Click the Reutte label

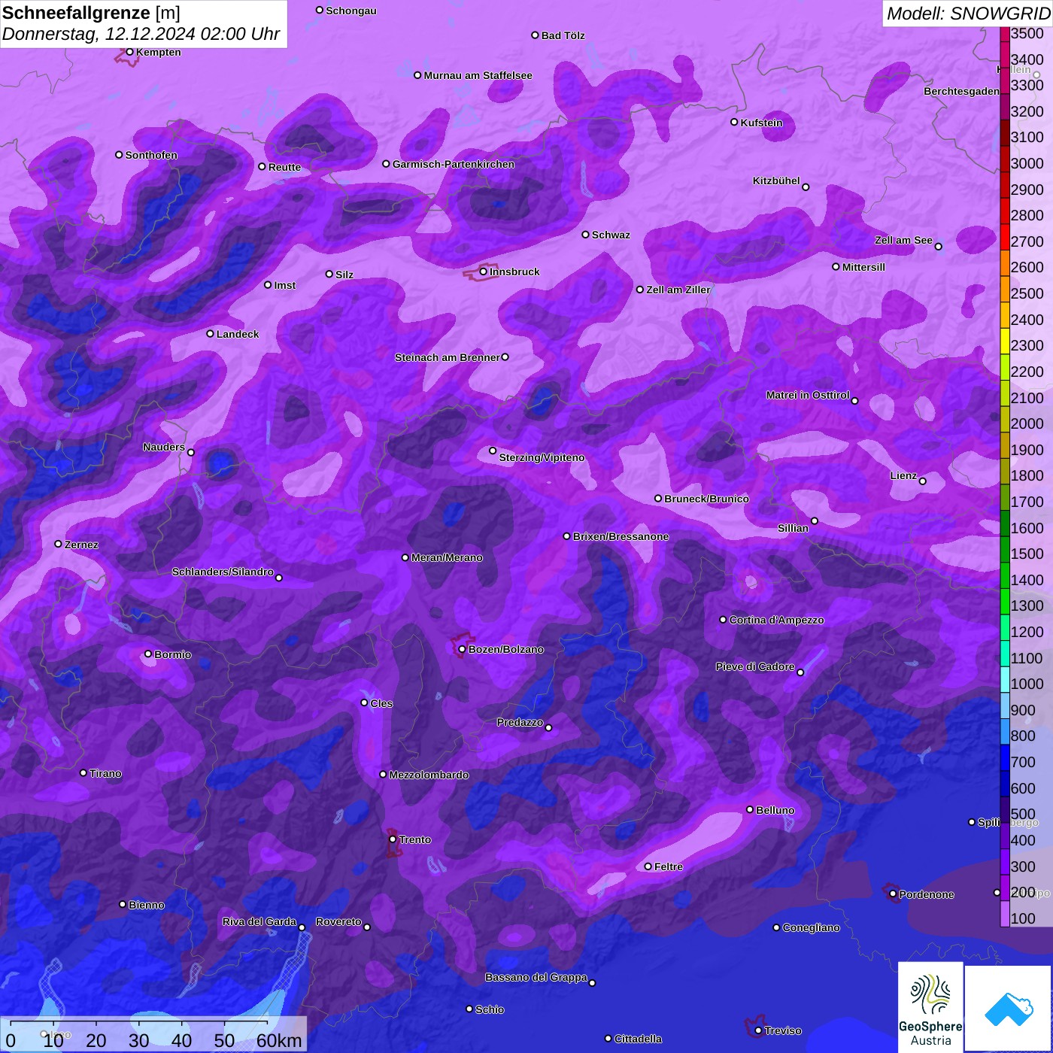click(284, 167)
